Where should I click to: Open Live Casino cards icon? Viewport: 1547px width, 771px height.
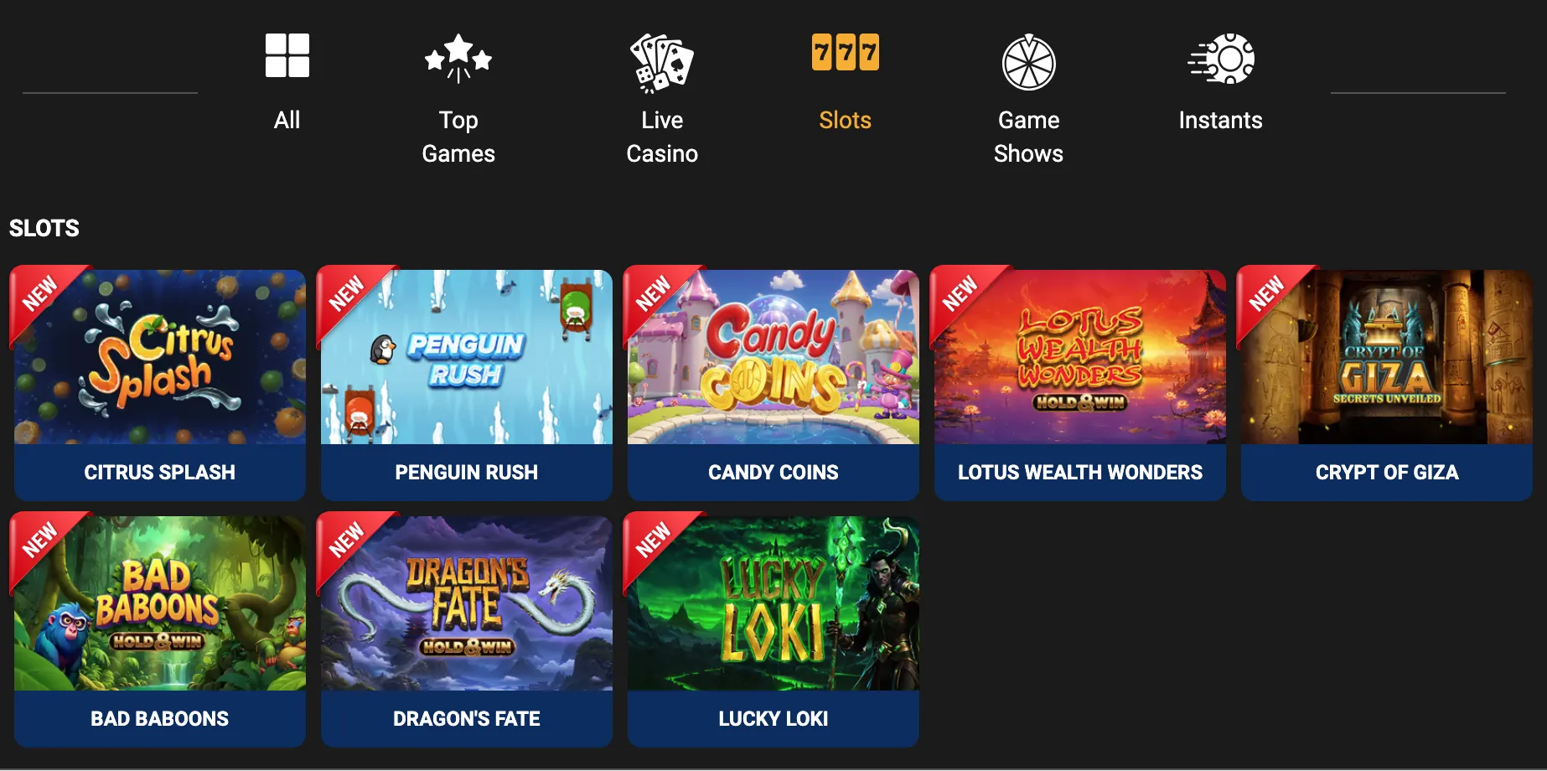(x=662, y=62)
